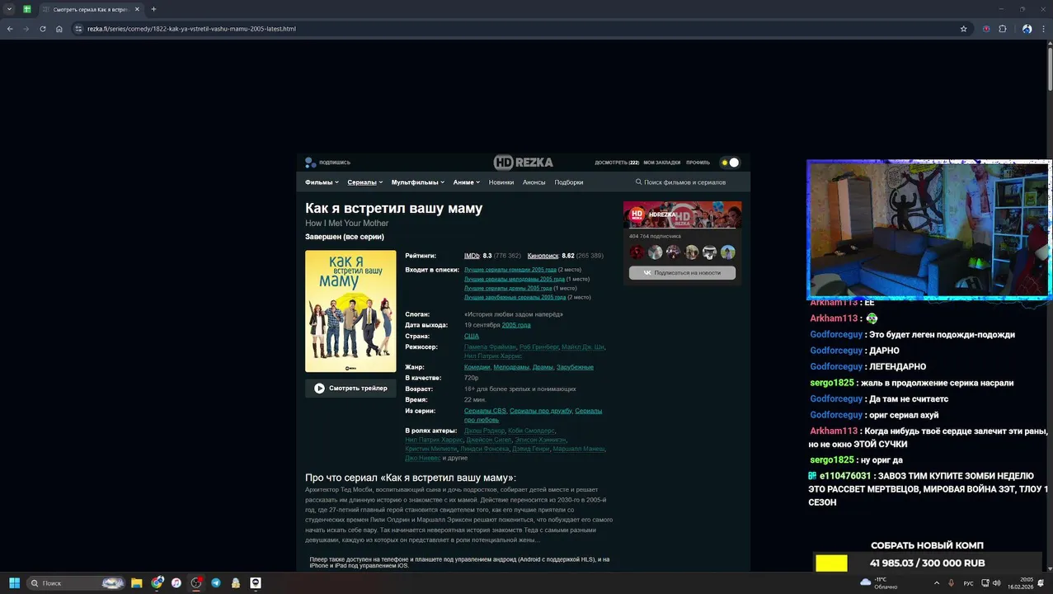
Task: Open the OBS icon on the taskbar
Action: (196, 583)
